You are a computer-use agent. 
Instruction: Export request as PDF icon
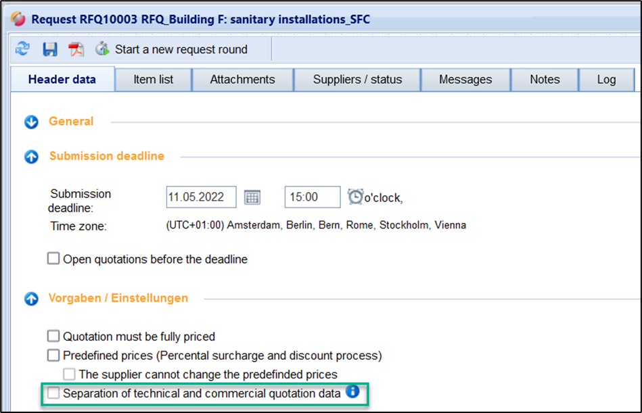click(x=75, y=49)
